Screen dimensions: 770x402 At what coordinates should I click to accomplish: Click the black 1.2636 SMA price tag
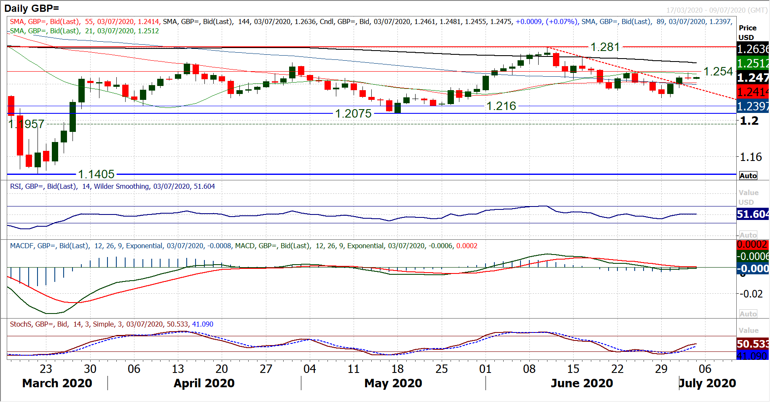[753, 49]
